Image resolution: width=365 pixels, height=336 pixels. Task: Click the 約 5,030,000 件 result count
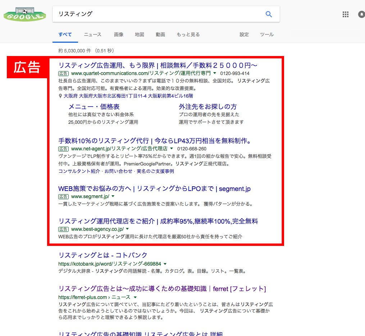point(86,51)
